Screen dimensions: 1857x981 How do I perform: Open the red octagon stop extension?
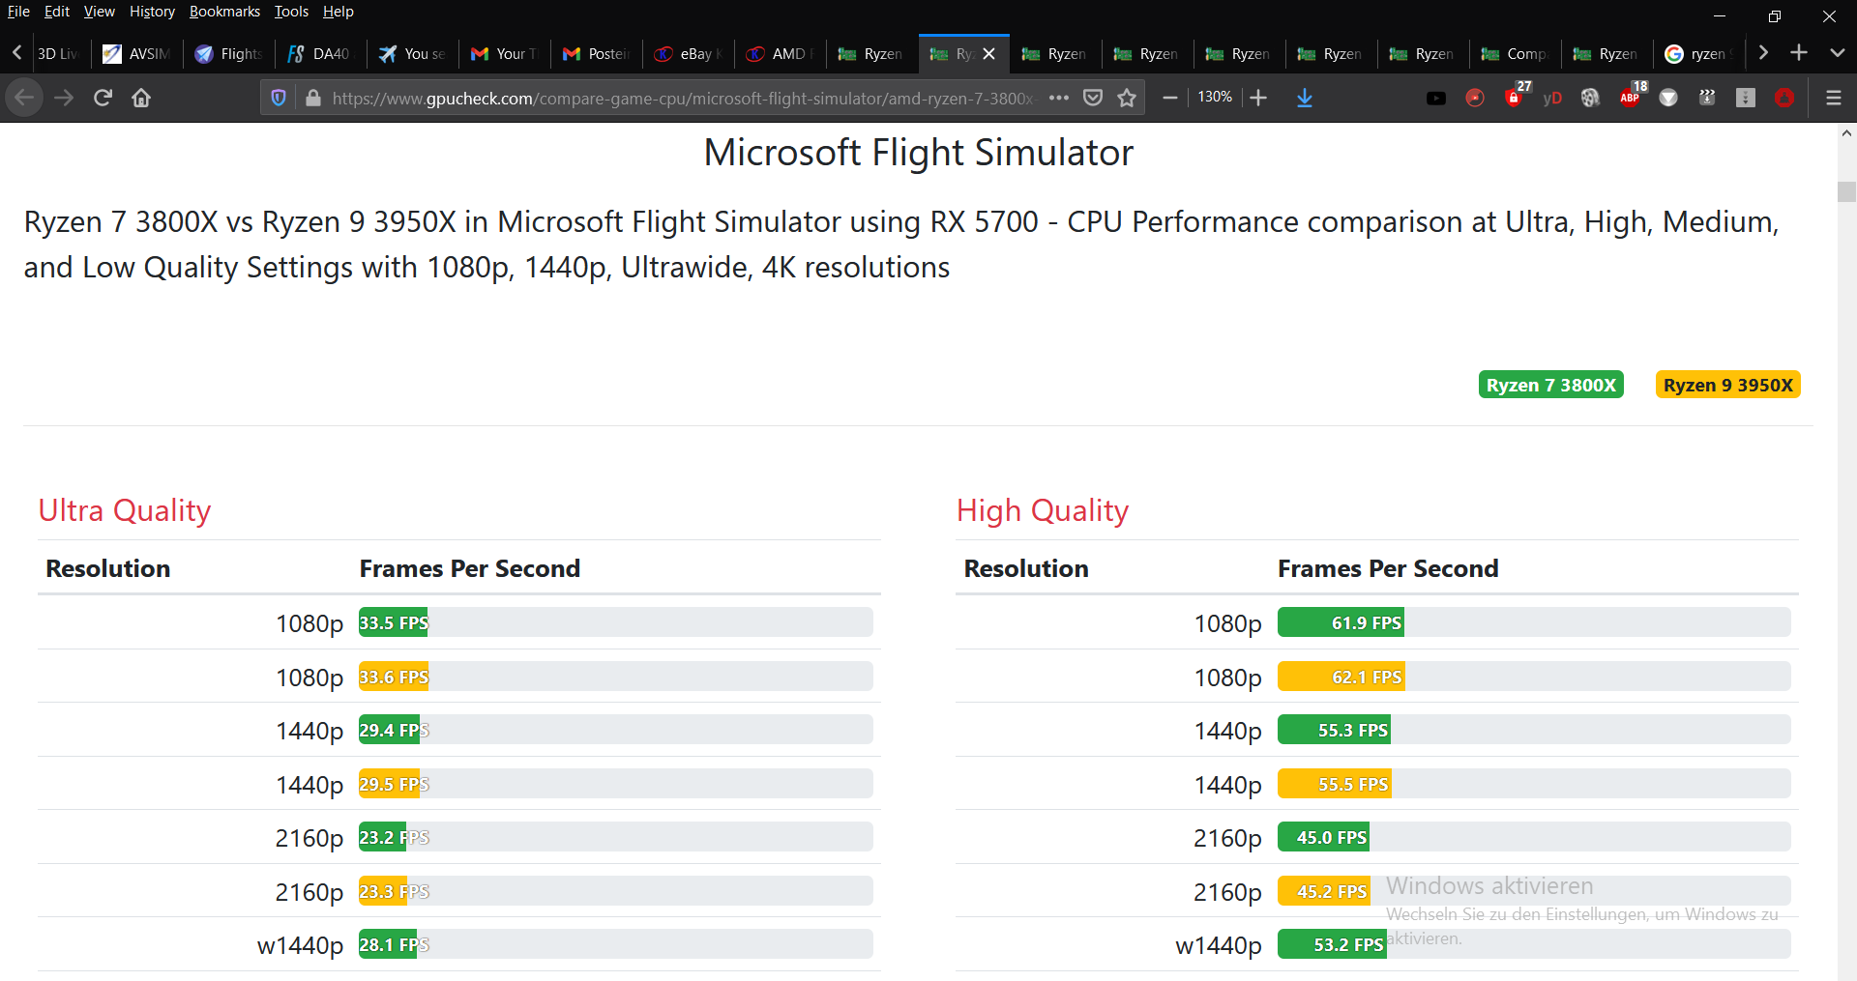[1784, 98]
